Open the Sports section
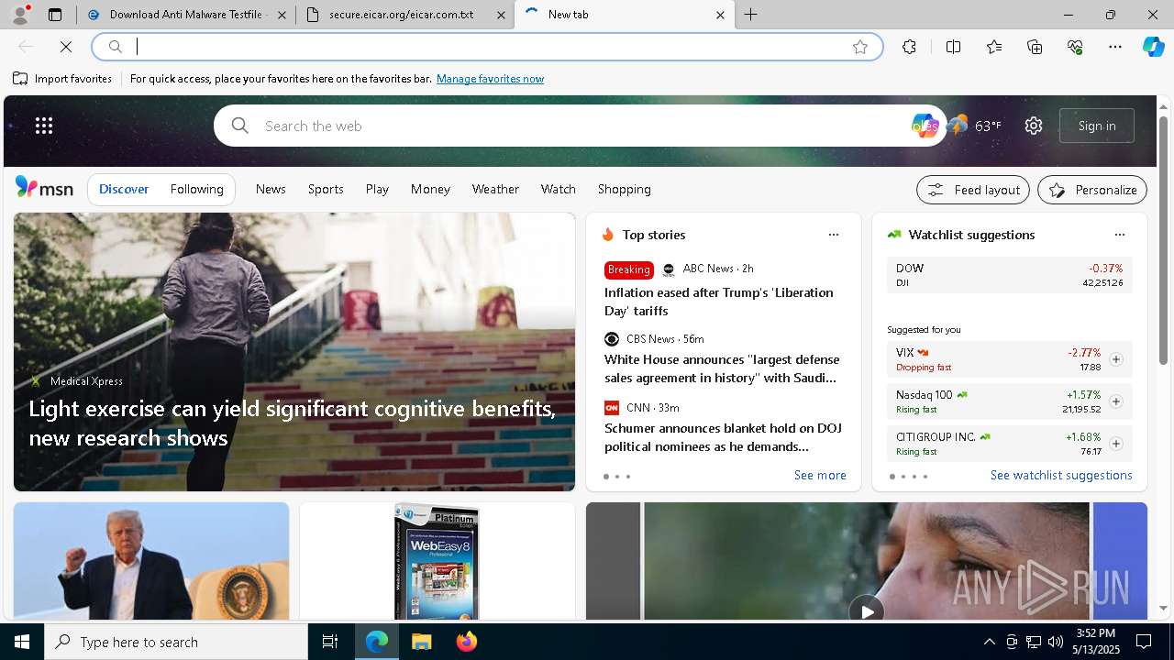Screen dimensions: 1174x660 (326, 189)
